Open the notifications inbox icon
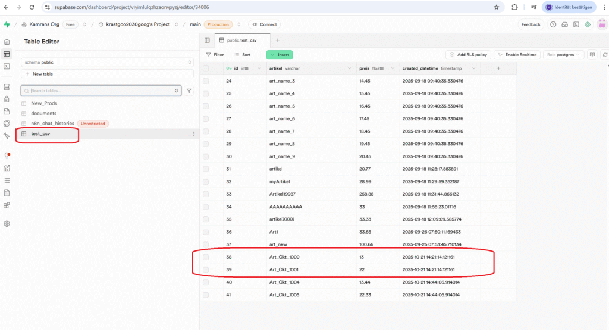 coord(565,24)
